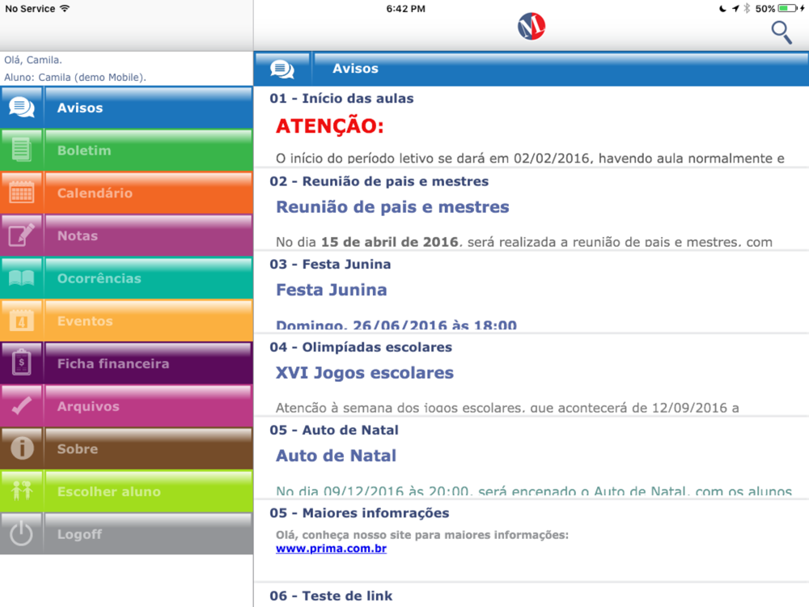Click the No Service status text
The image size is (809, 607).
[30, 8]
